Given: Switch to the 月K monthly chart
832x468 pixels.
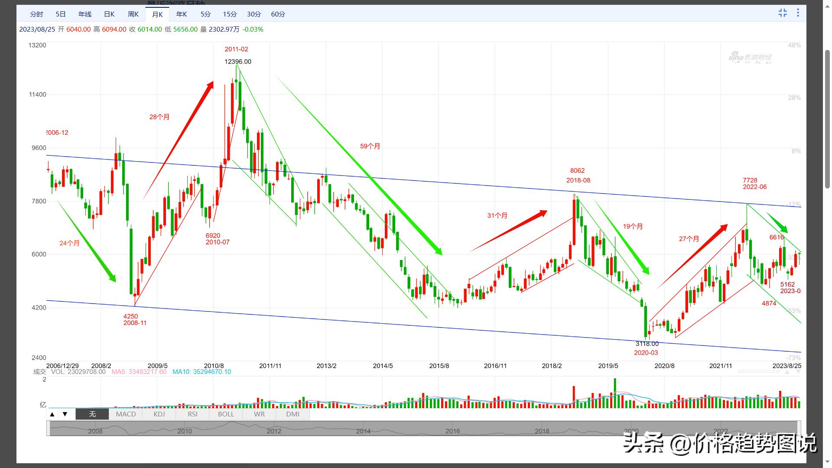Looking at the screenshot, I should point(157,14).
